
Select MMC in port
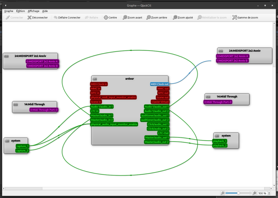pyautogui.click(x=96, y=89)
